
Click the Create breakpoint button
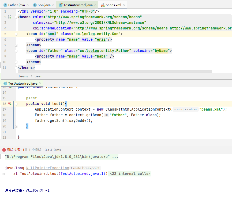[85, 168]
